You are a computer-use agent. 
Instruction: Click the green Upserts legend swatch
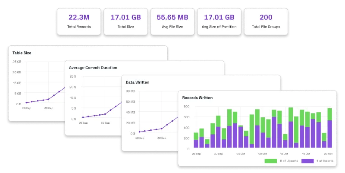click(x=270, y=161)
